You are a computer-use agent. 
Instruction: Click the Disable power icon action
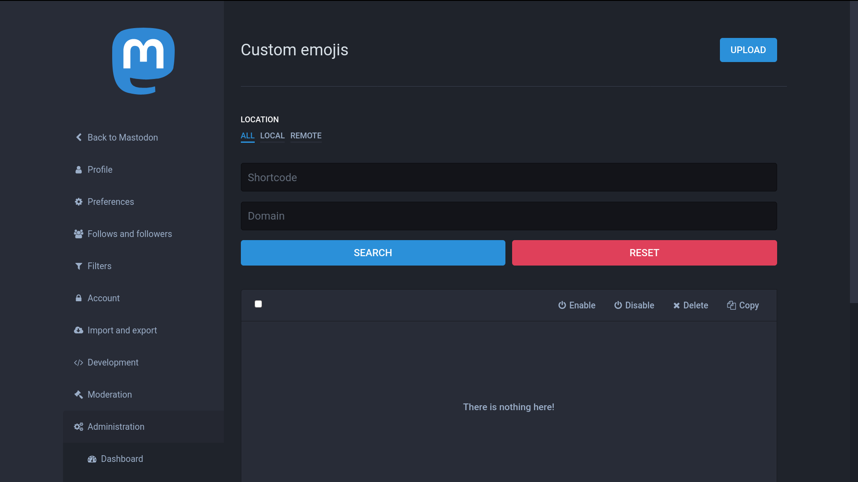618,305
